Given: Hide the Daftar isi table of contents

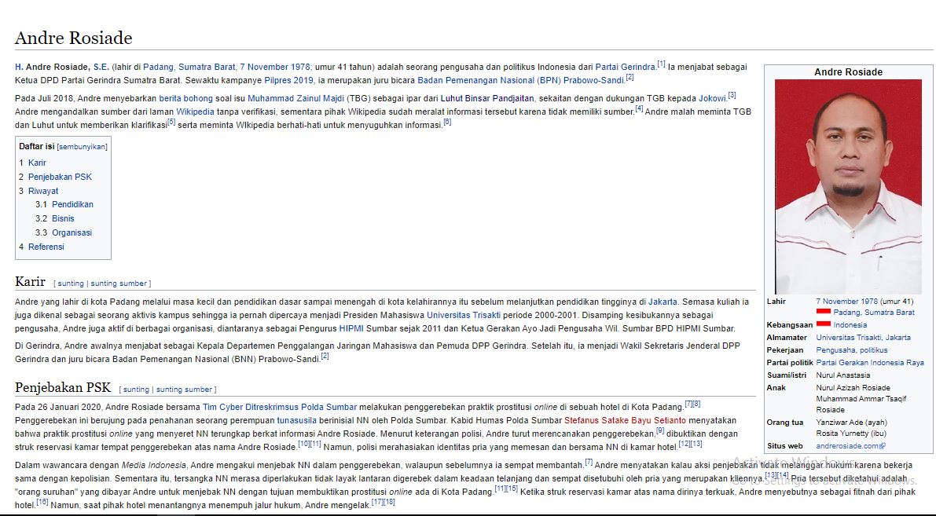Looking at the screenshot, I should click(83, 147).
